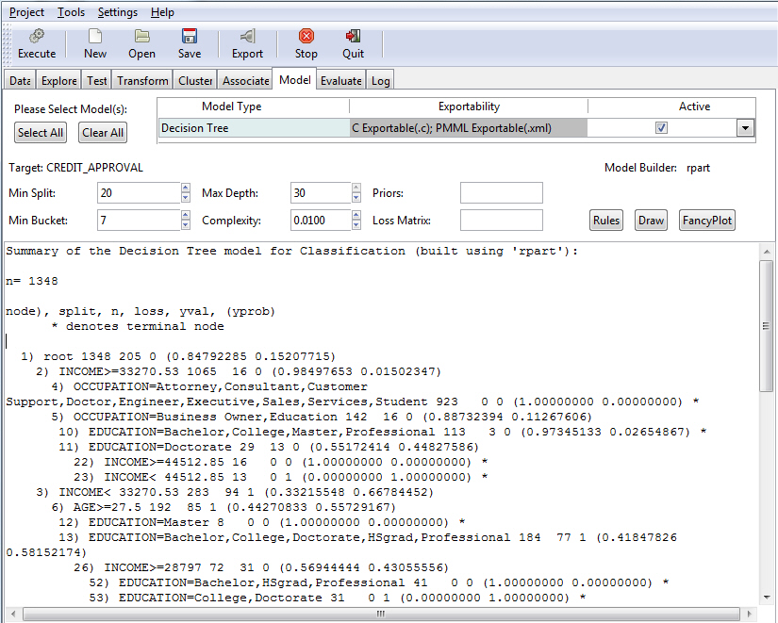Click node '6) AGE>=27.5' line
Image resolution: width=778 pixels, height=623 pixels.
[x=223, y=507]
